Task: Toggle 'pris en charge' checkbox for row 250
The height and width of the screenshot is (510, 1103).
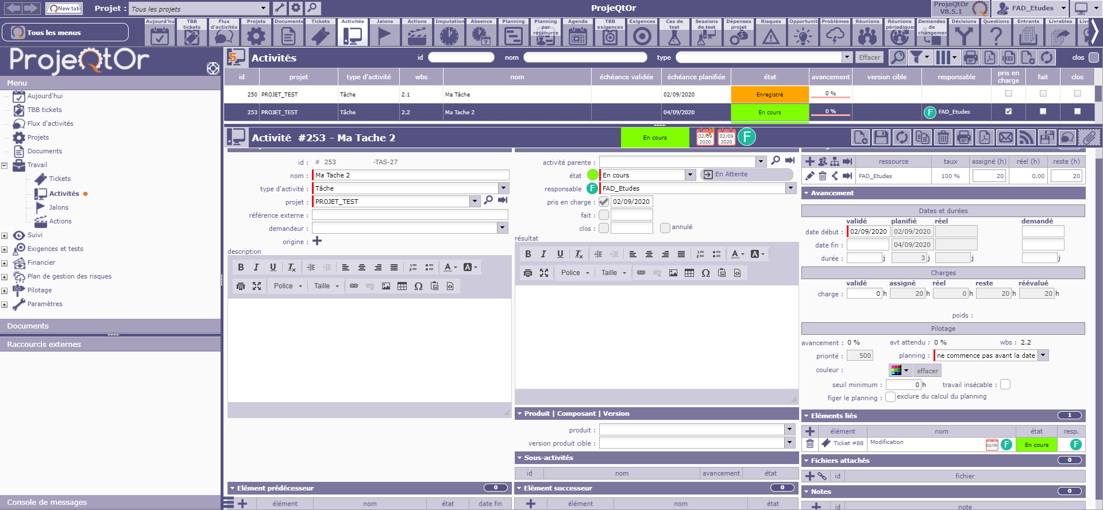Action: pyautogui.click(x=1008, y=94)
